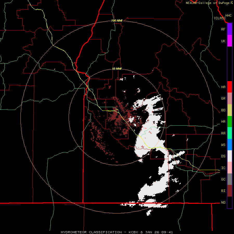Click the 'BI' legend label
Image resolution: width=234 pixels, height=234 pixels.
click(x=223, y=191)
